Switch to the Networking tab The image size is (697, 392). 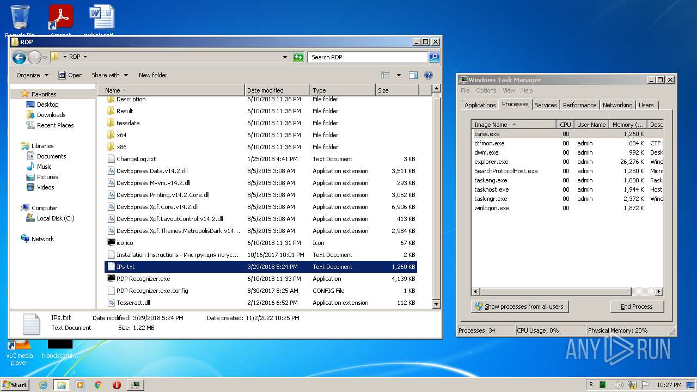(617, 105)
